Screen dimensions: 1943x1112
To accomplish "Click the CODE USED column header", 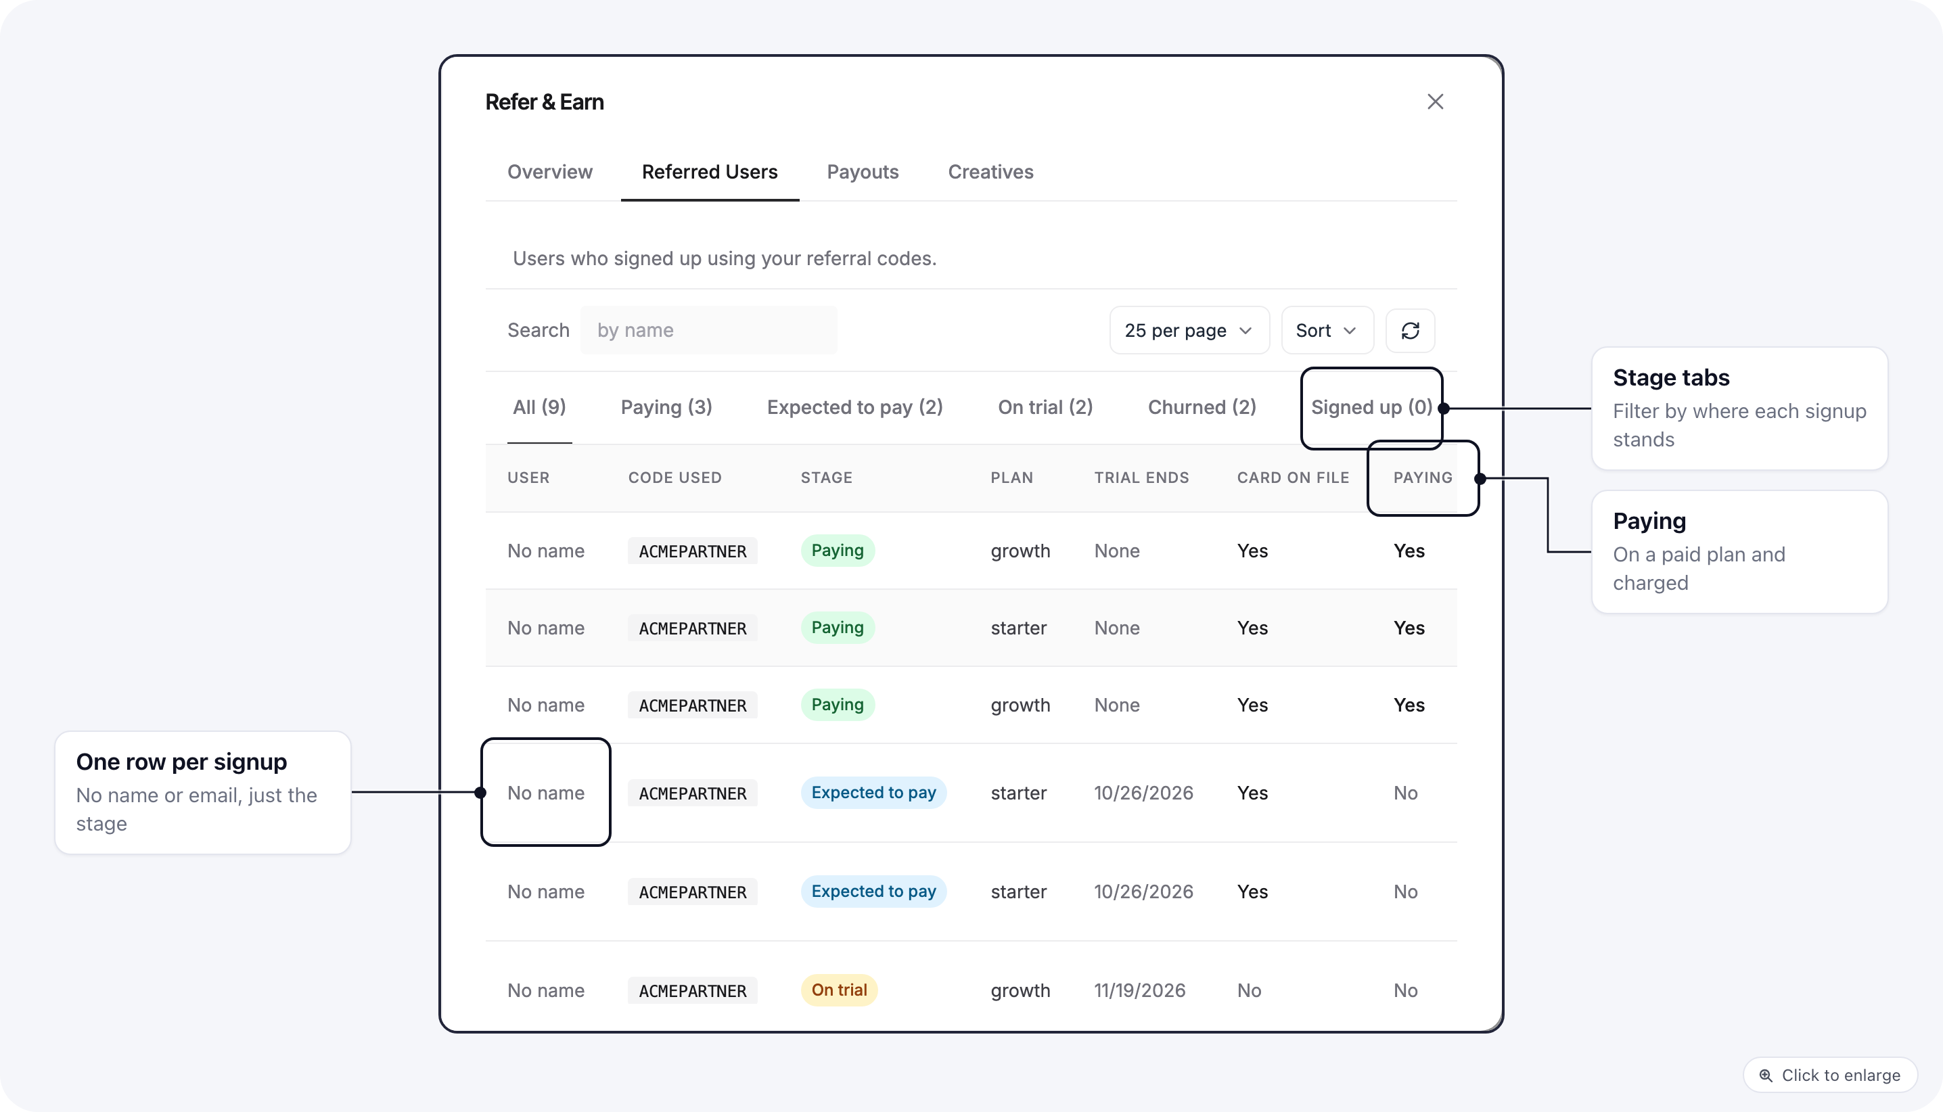I will (675, 478).
